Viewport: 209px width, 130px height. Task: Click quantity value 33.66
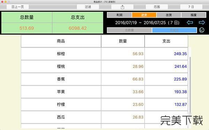(x=138, y=92)
